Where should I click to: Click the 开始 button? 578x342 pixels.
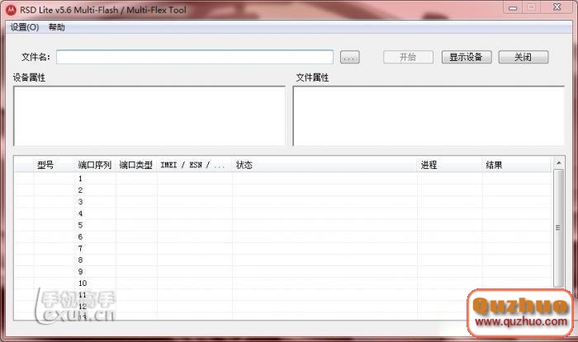[x=408, y=57]
